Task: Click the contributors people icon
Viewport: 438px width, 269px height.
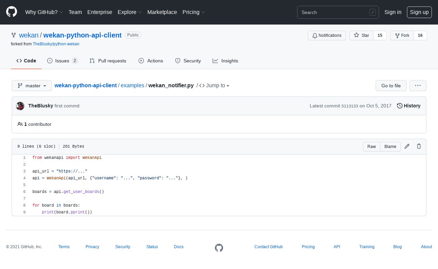Action: pos(20,124)
